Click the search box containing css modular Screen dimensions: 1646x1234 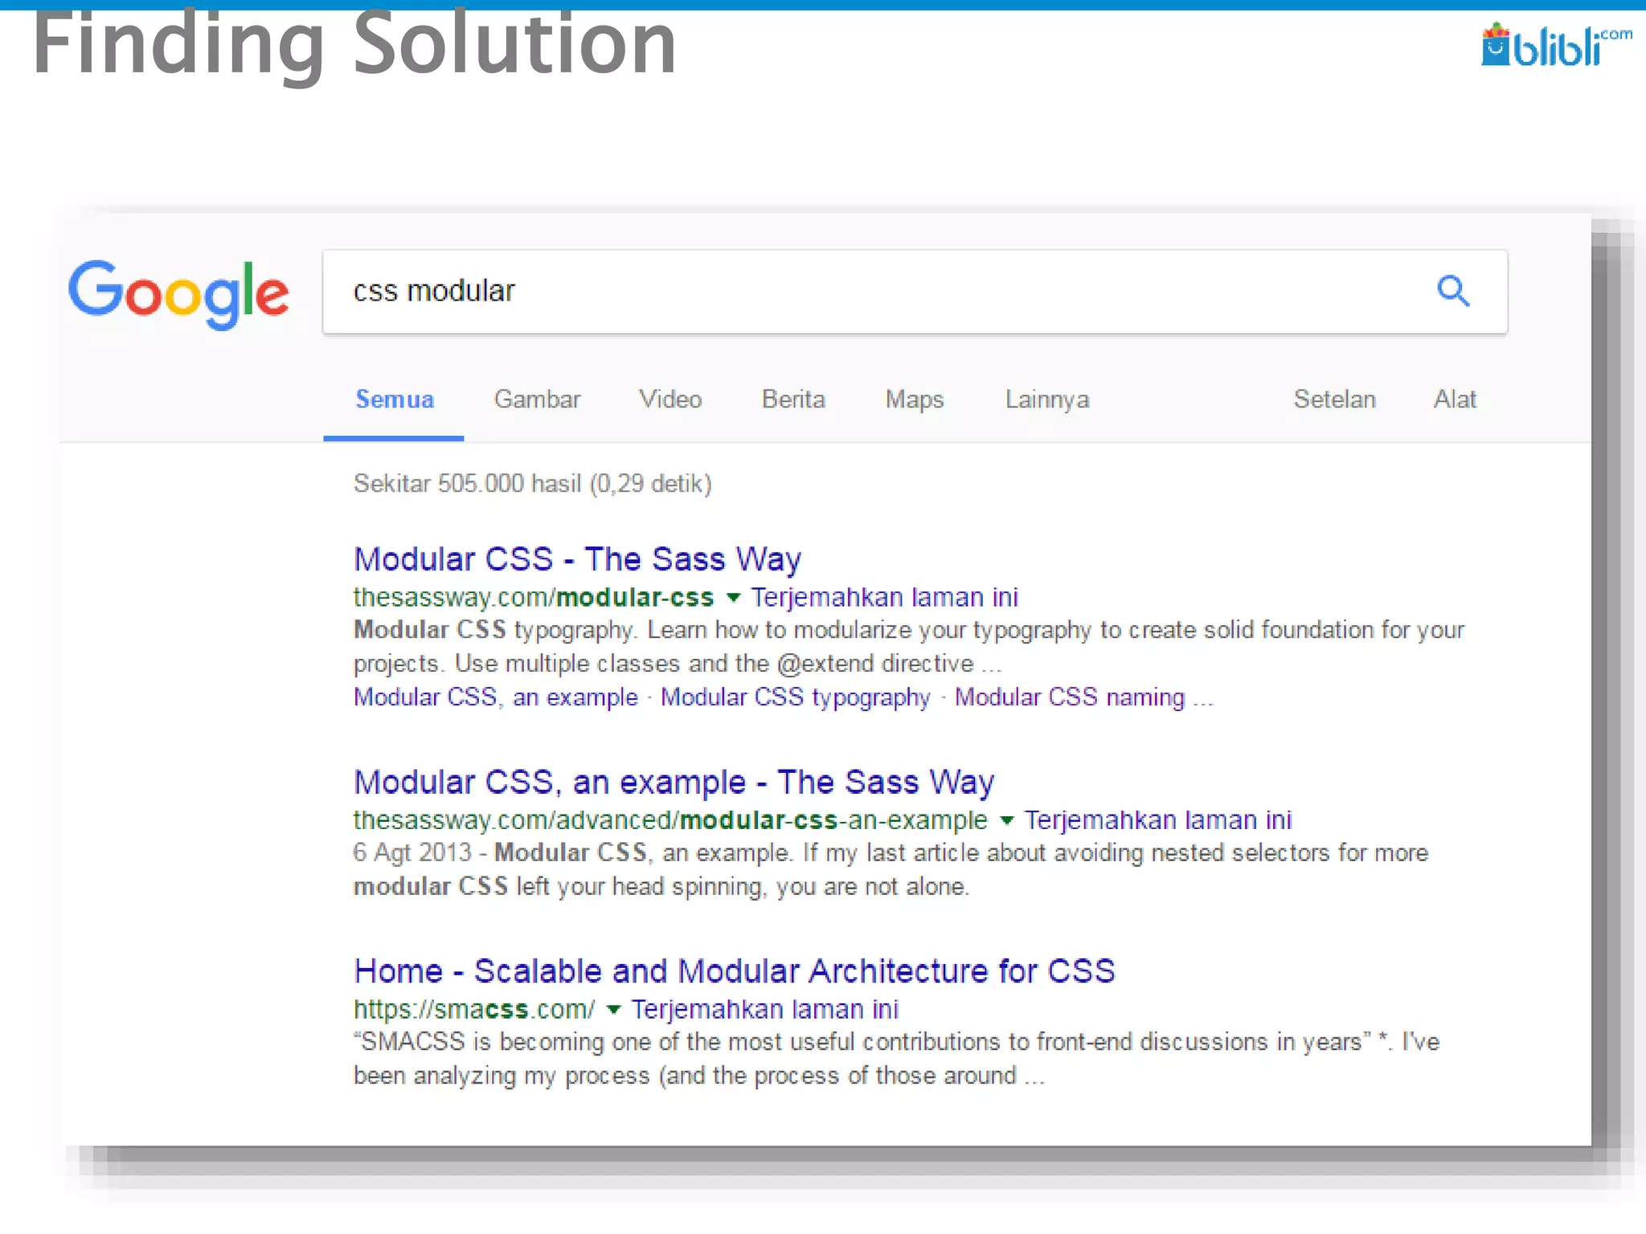(x=915, y=292)
